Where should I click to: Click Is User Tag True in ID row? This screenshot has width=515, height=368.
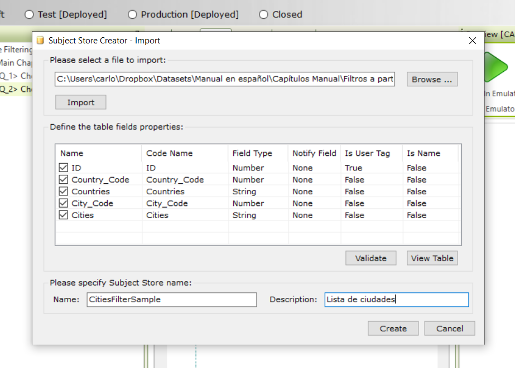(353, 168)
